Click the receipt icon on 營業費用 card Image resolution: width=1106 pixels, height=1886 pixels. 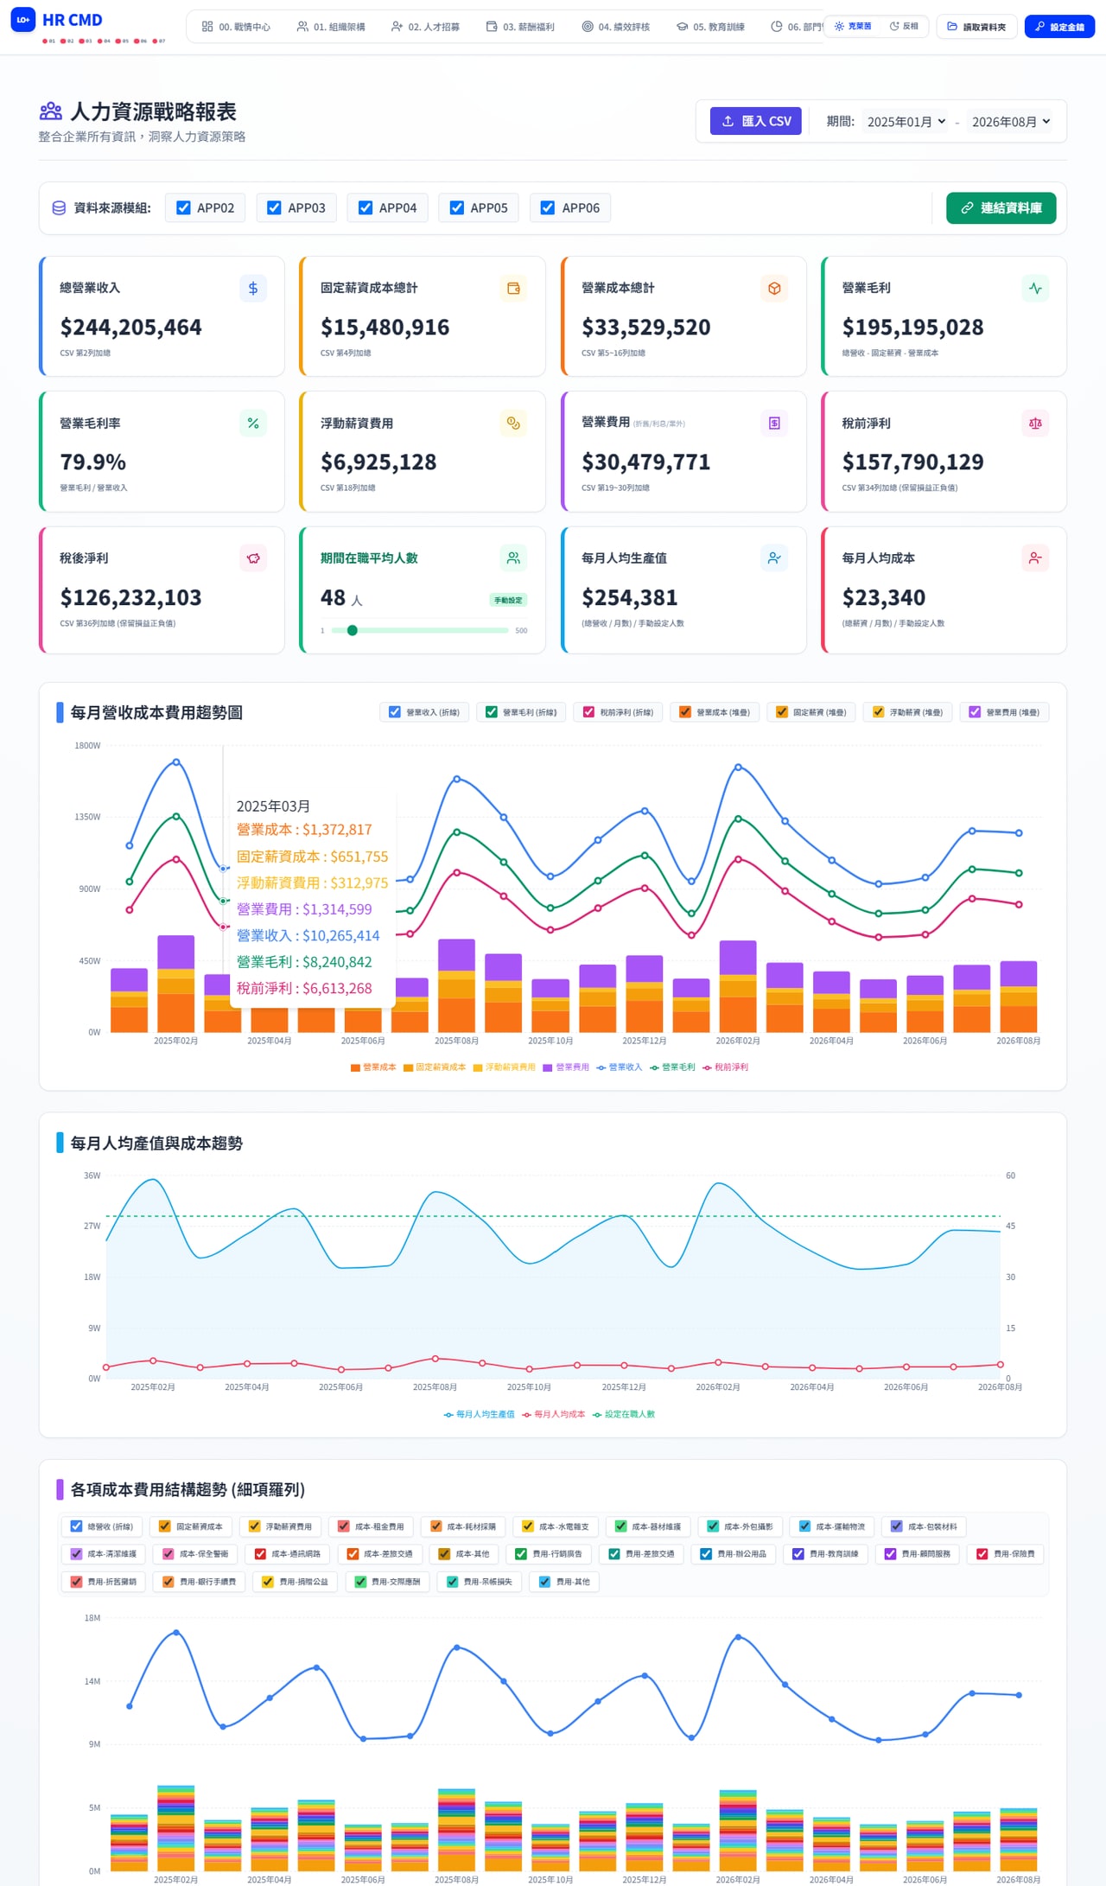774,424
